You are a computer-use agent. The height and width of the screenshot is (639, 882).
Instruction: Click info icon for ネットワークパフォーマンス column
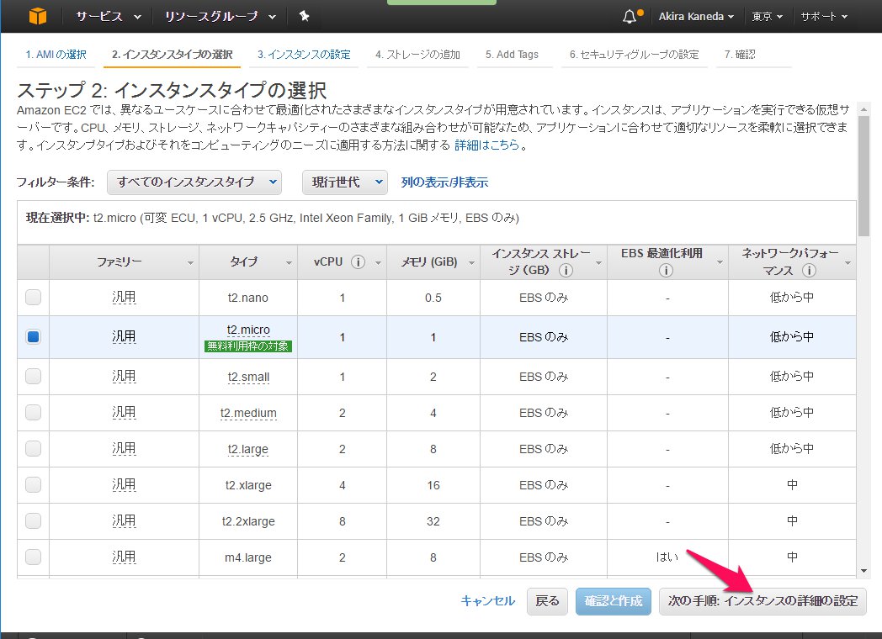click(x=809, y=271)
